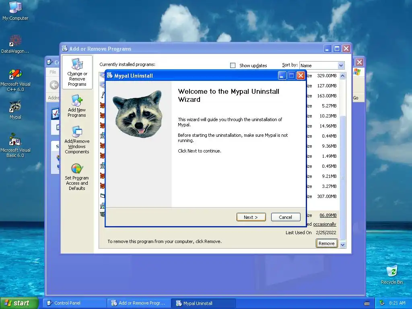Click Mypal Uninstall title bar icon
Viewport: 412px width, 309px height.
tap(109, 76)
